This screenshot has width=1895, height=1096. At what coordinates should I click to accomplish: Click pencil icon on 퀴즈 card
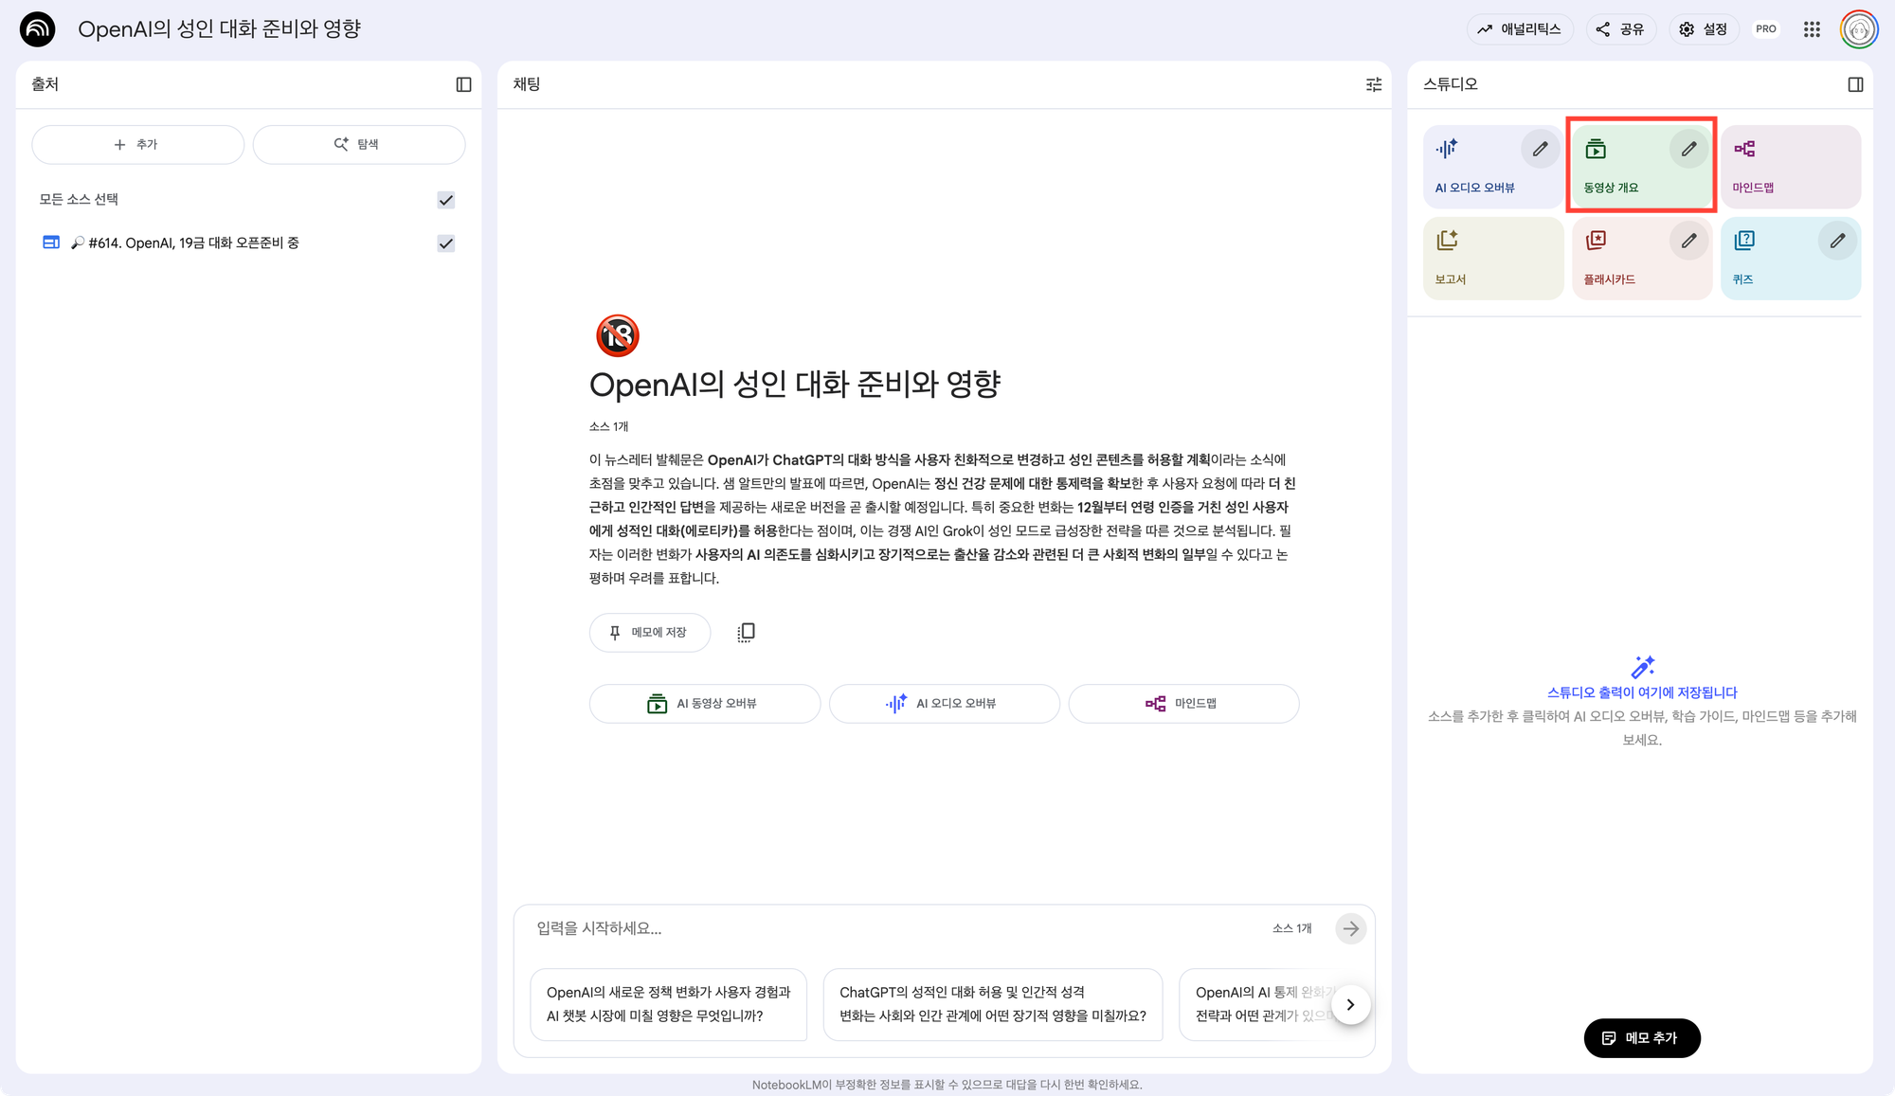coord(1836,241)
